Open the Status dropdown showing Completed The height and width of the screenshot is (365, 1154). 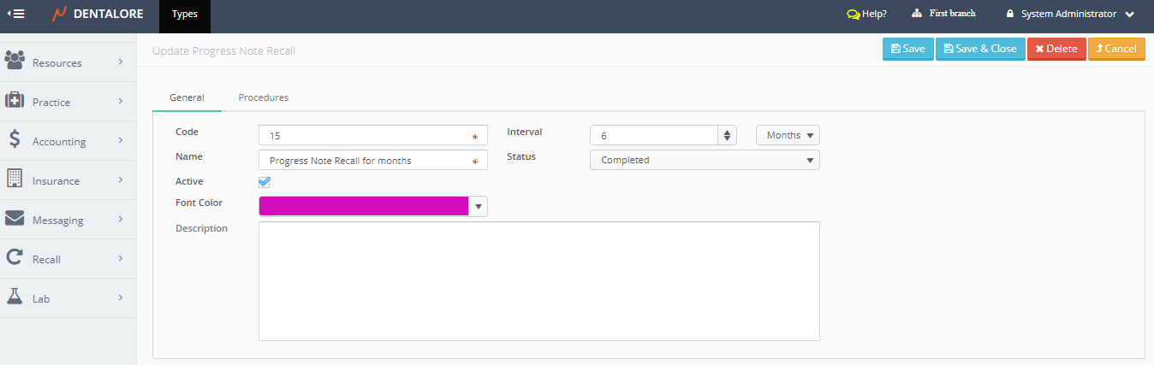[705, 160]
